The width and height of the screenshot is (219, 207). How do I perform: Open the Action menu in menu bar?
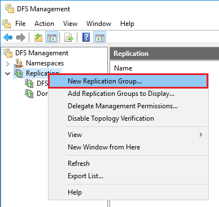44,24
